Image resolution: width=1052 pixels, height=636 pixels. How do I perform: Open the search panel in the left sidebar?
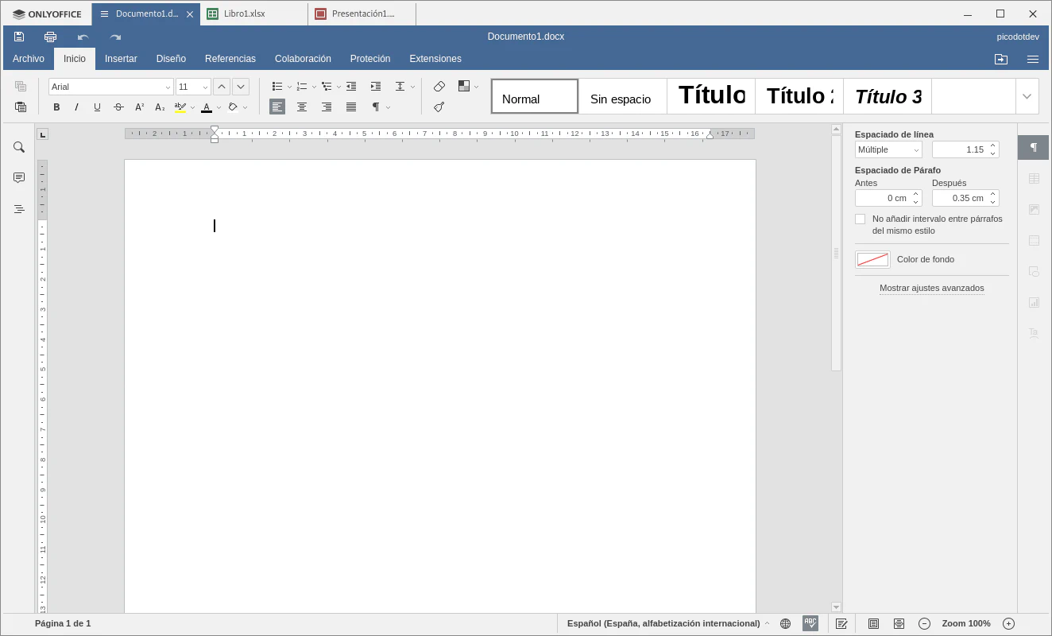coord(19,147)
